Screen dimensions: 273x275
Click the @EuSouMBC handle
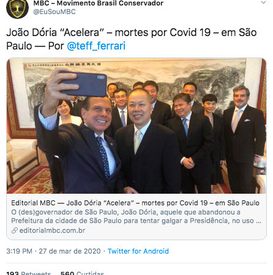click(x=54, y=12)
